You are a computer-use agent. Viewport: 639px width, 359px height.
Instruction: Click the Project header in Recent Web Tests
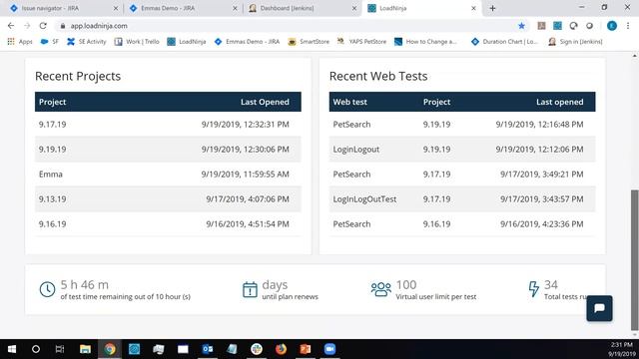click(x=436, y=102)
